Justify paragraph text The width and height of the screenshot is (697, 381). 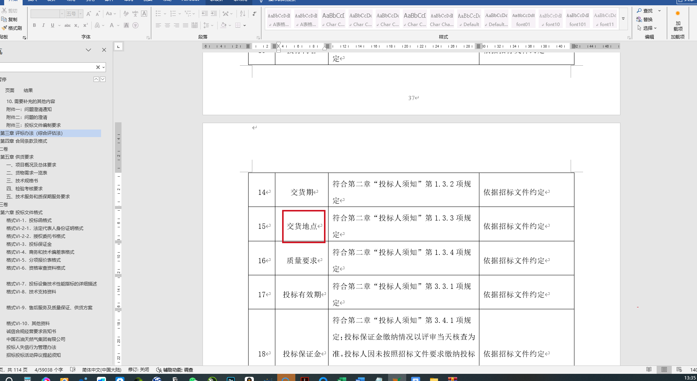[186, 25]
